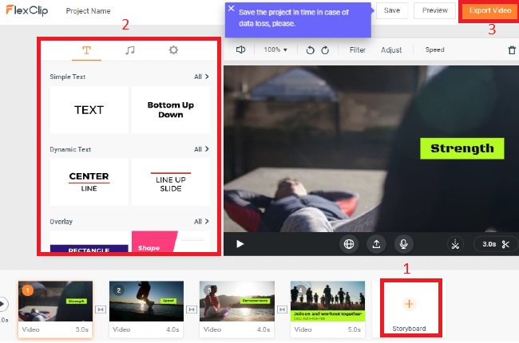Switch to the Music tab
519x343 pixels.
tap(129, 50)
